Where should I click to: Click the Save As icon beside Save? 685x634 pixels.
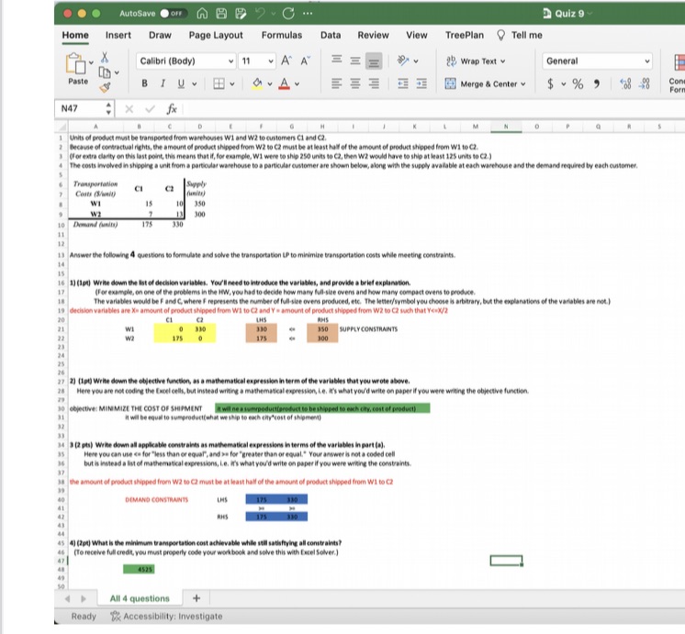pos(241,14)
